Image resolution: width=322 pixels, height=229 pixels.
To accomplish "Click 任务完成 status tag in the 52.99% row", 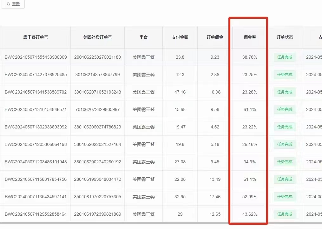I will pos(285,197).
